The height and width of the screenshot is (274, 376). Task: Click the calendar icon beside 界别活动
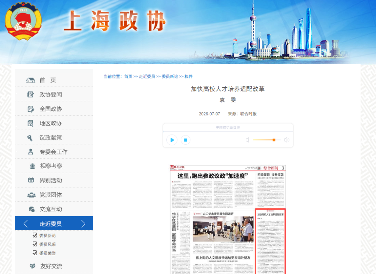click(x=31, y=180)
